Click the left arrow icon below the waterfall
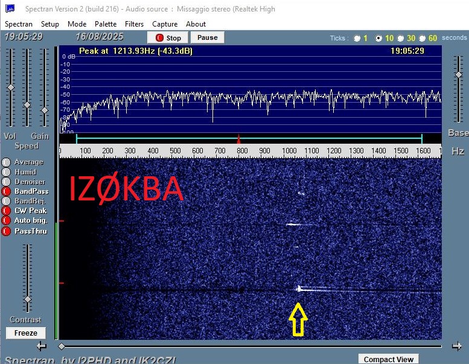Screen dimensions: 469x364 pyautogui.click(x=41, y=346)
